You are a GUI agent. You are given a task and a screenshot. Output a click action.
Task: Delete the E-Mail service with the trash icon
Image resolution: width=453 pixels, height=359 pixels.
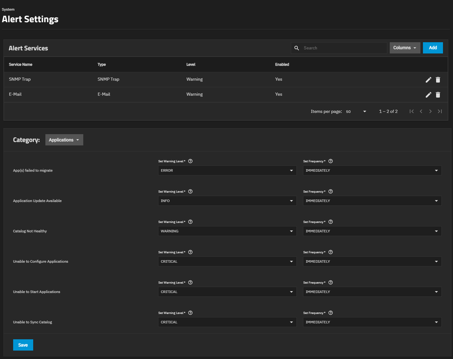pos(438,94)
